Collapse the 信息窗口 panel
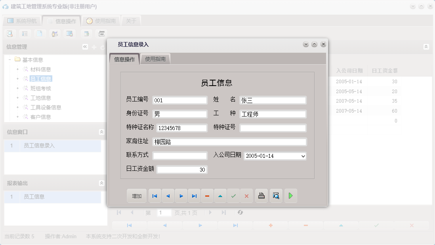The image size is (435, 245). point(101,132)
